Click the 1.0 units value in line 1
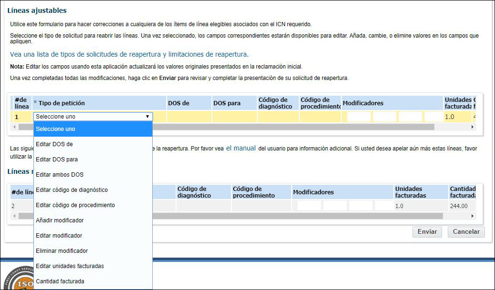Image resolution: width=495 pixels, height=290 pixels. click(x=450, y=117)
